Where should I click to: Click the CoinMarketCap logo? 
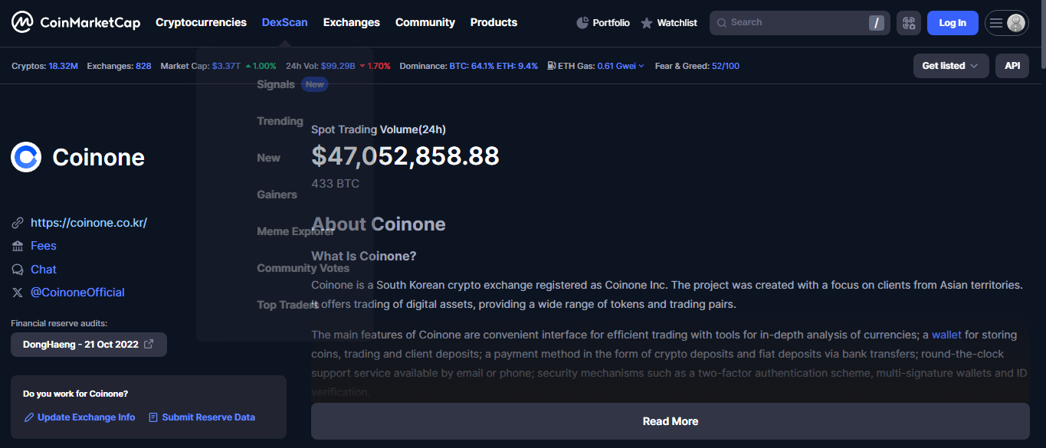point(76,22)
